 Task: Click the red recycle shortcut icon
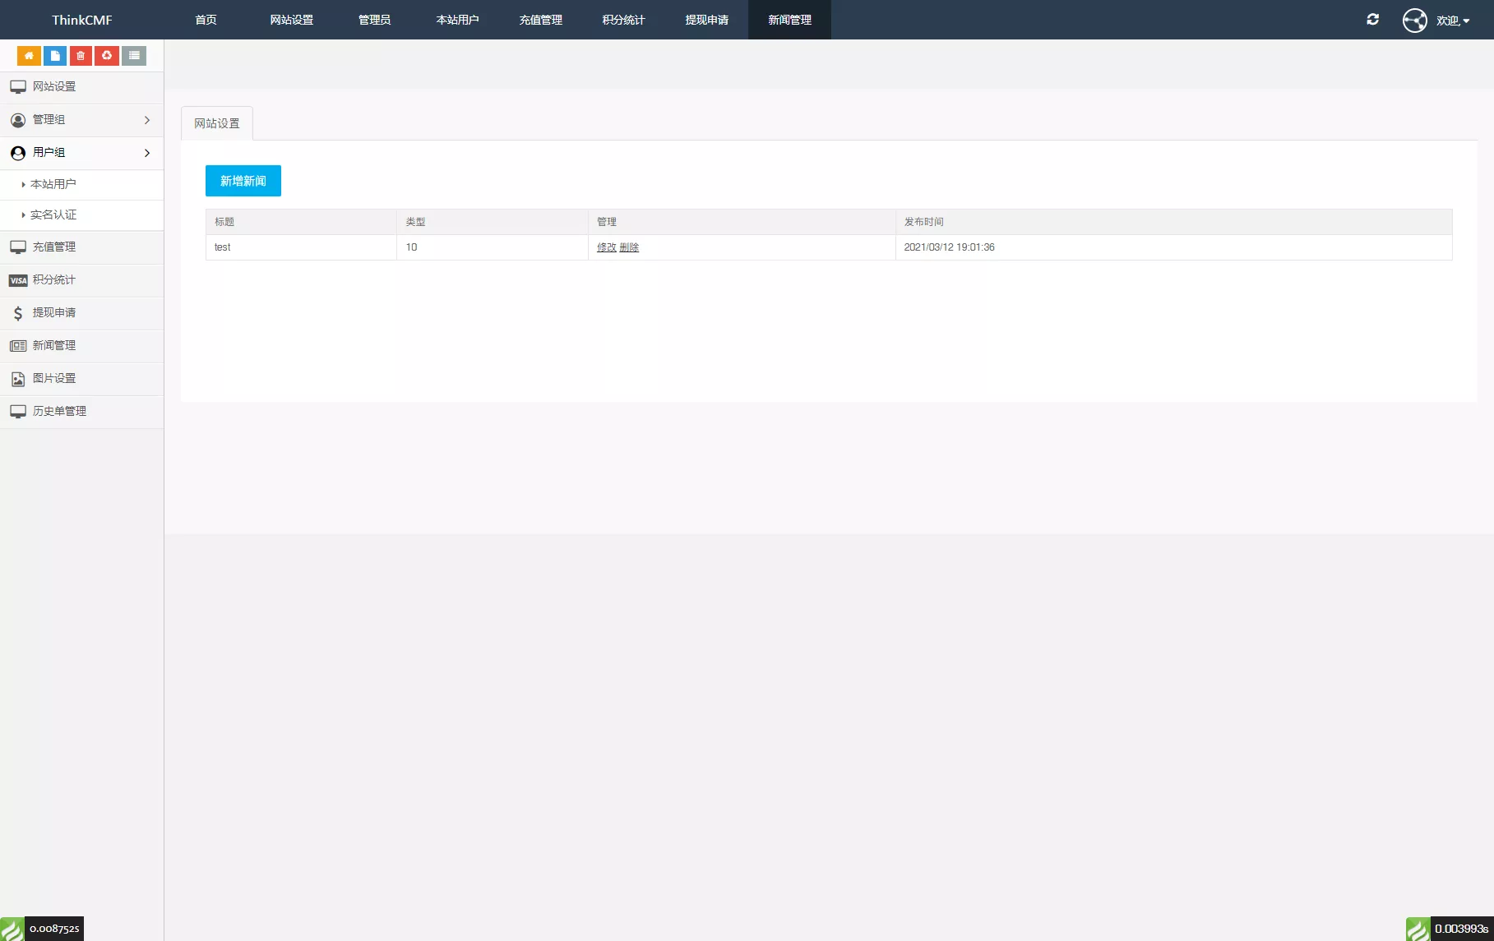pyautogui.click(x=107, y=56)
